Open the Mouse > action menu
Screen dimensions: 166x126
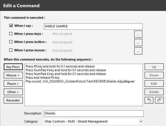[13, 75]
